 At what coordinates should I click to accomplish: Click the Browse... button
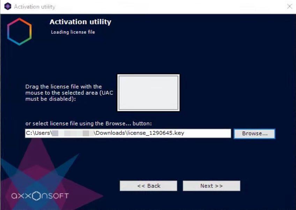pyautogui.click(x=254, y=134)
